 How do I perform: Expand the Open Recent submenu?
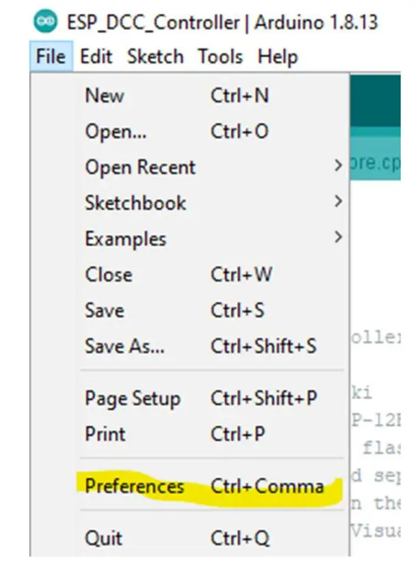click(140, 167)
